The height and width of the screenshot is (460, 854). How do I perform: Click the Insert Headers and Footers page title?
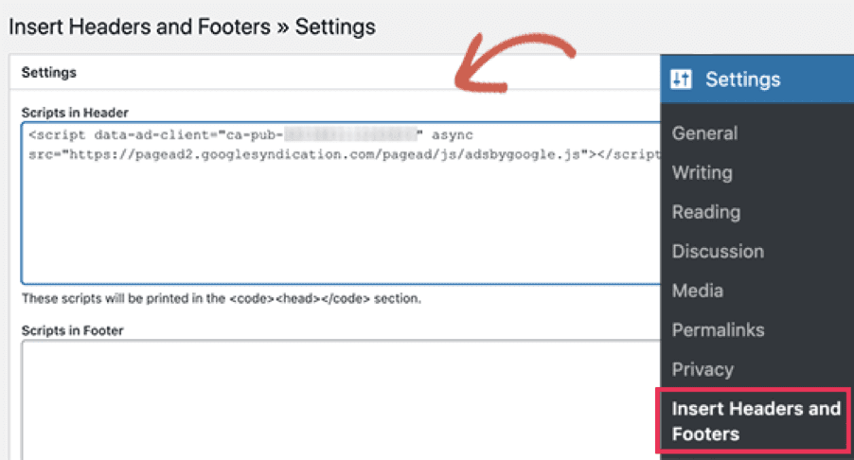(x=191, y=27)
